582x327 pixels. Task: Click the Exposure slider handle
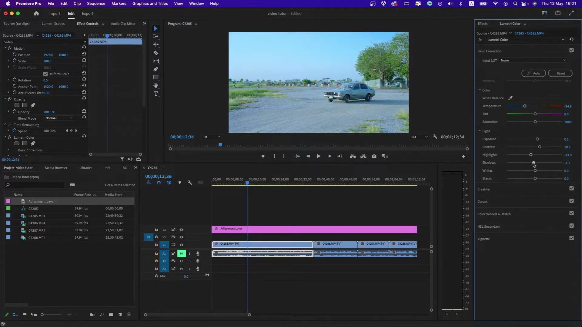537,139
